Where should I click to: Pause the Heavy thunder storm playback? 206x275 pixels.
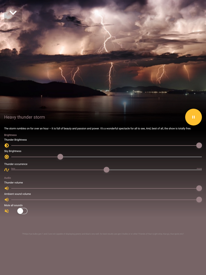click(193, 117)
